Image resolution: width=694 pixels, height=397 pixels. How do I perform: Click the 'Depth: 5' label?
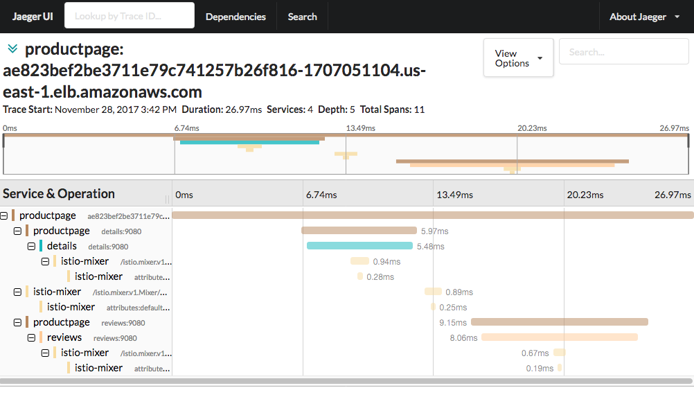pos(337,109)
